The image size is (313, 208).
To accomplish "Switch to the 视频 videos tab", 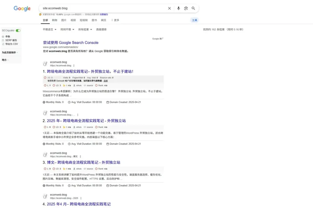I will 73,20.
